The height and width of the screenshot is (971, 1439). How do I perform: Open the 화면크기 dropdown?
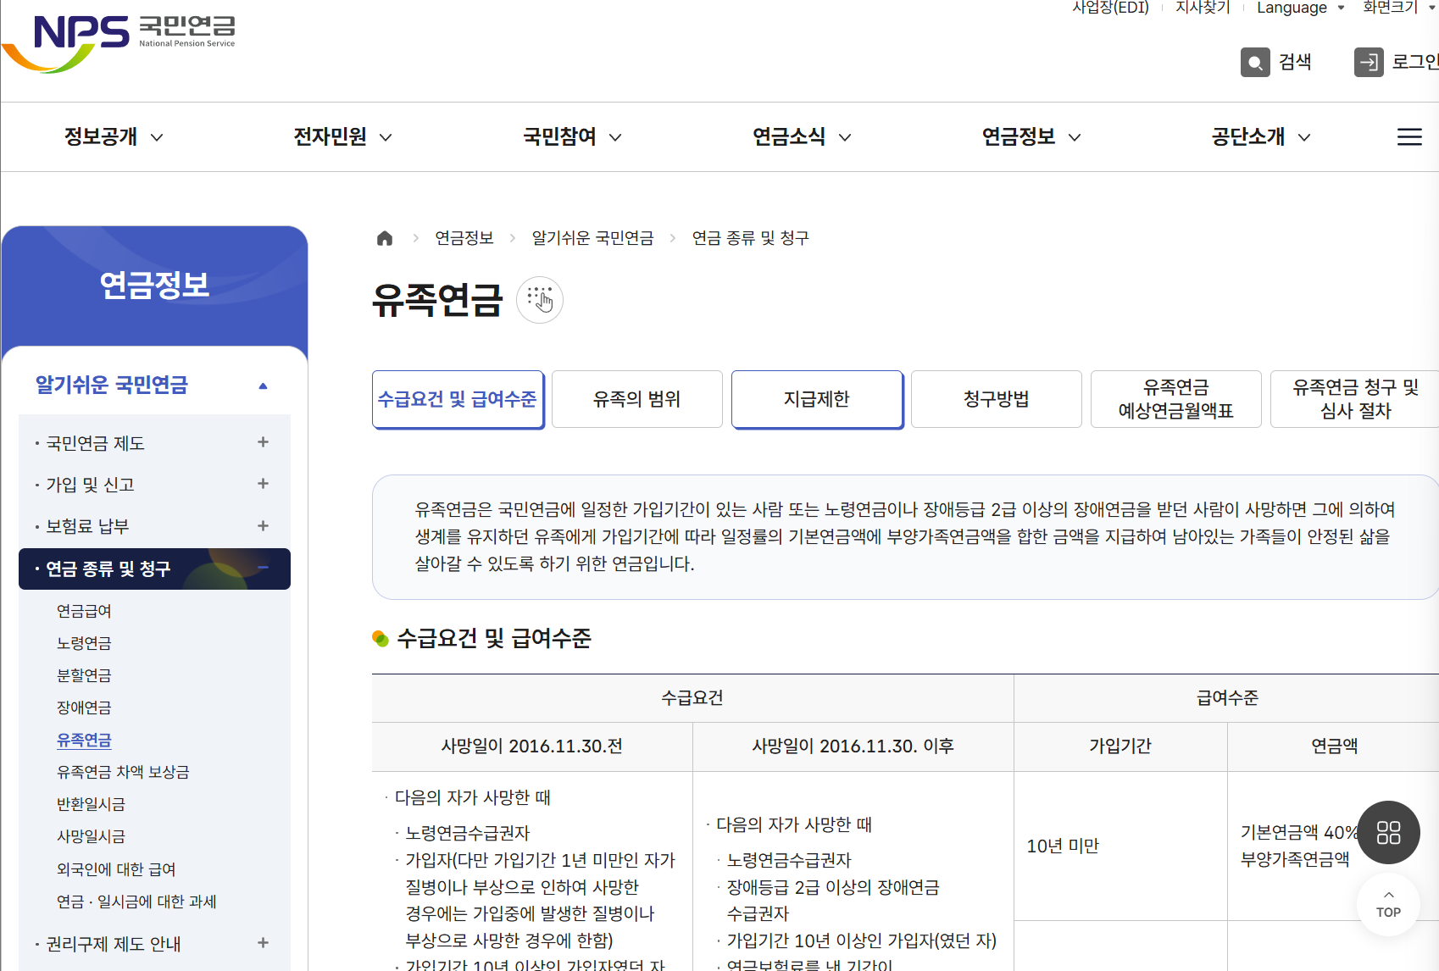[x=1399, y=8]
